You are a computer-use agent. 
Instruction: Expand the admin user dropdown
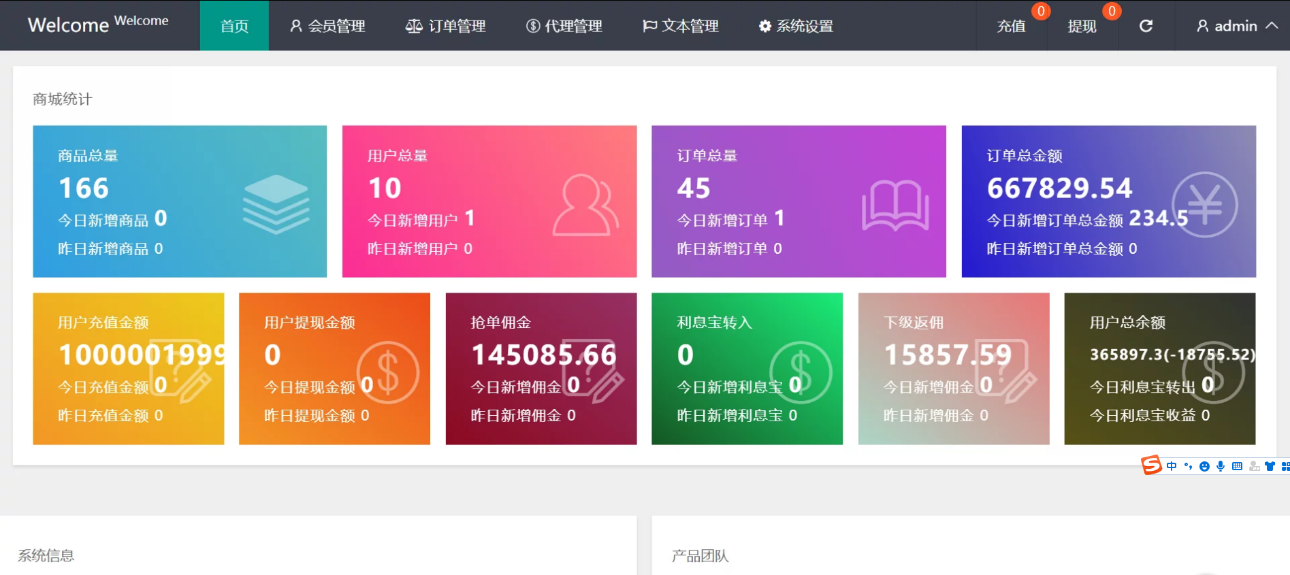1236,26
